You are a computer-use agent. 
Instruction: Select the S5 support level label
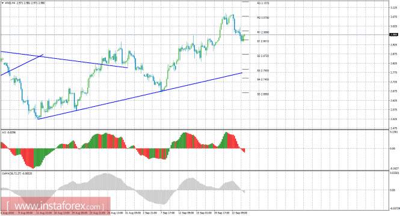pyautogui.click(x=263, y=94)
